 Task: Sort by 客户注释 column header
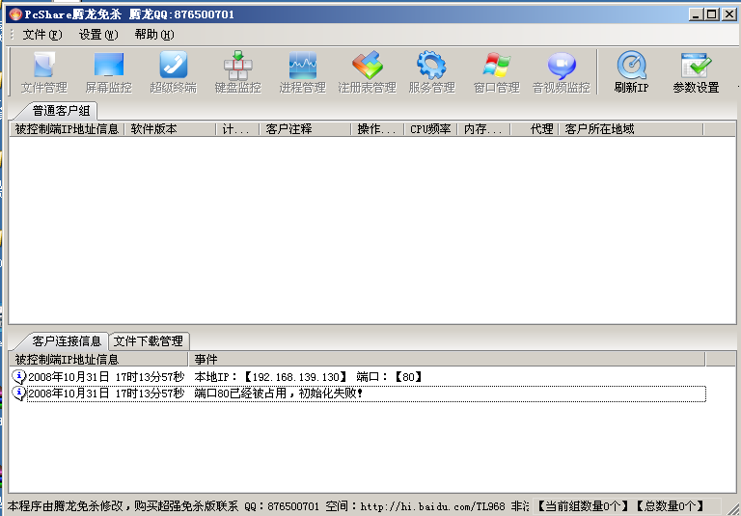(305, 129)
